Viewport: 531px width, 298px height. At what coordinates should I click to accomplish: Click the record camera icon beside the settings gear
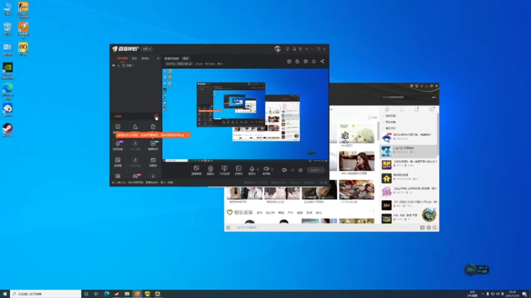pos(284,170)
